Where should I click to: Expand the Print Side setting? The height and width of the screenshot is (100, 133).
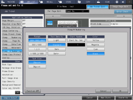[100, 24]
